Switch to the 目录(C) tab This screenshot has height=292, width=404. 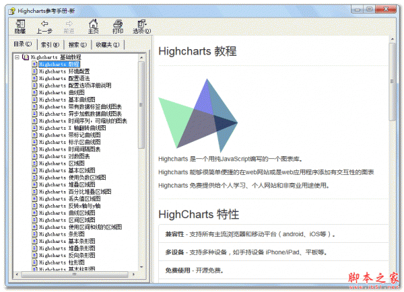[x=23, y=44]
